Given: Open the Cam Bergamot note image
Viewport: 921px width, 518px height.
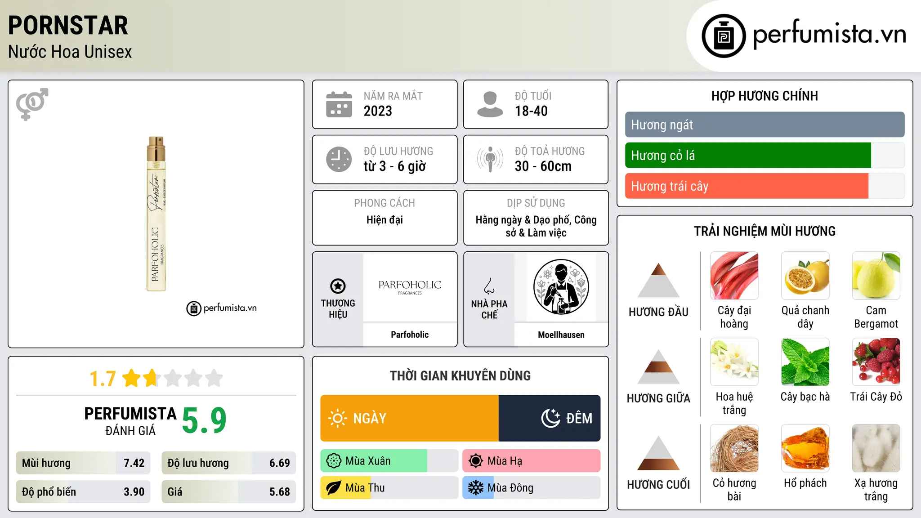Looking at the screenshot, I should coord(876,276).
